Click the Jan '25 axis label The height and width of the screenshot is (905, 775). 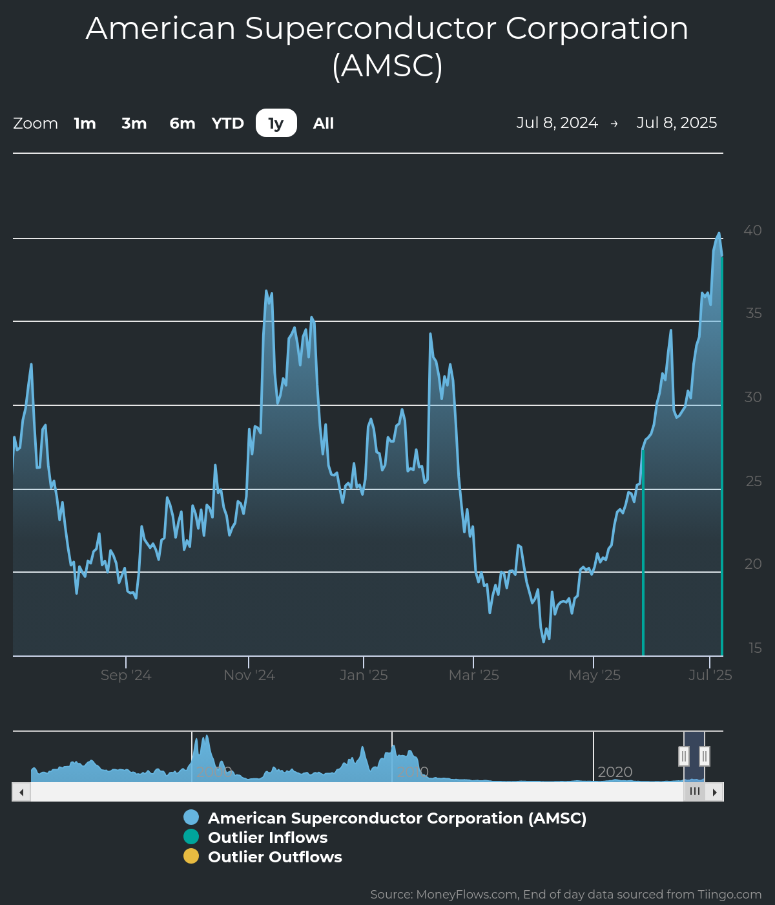[x=364, y=676]
